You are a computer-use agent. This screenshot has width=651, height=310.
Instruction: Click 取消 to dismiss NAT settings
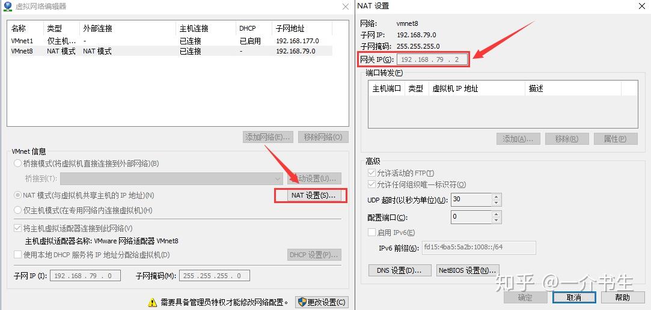pyautogui.click(x=573, y=297)
